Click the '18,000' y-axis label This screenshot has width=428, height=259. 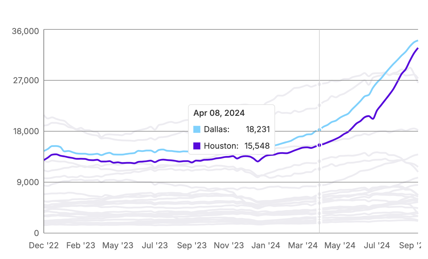point(26,131)
